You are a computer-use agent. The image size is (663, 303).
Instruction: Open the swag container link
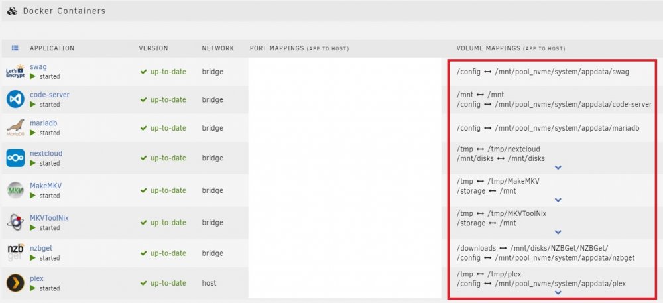point(38,67)
